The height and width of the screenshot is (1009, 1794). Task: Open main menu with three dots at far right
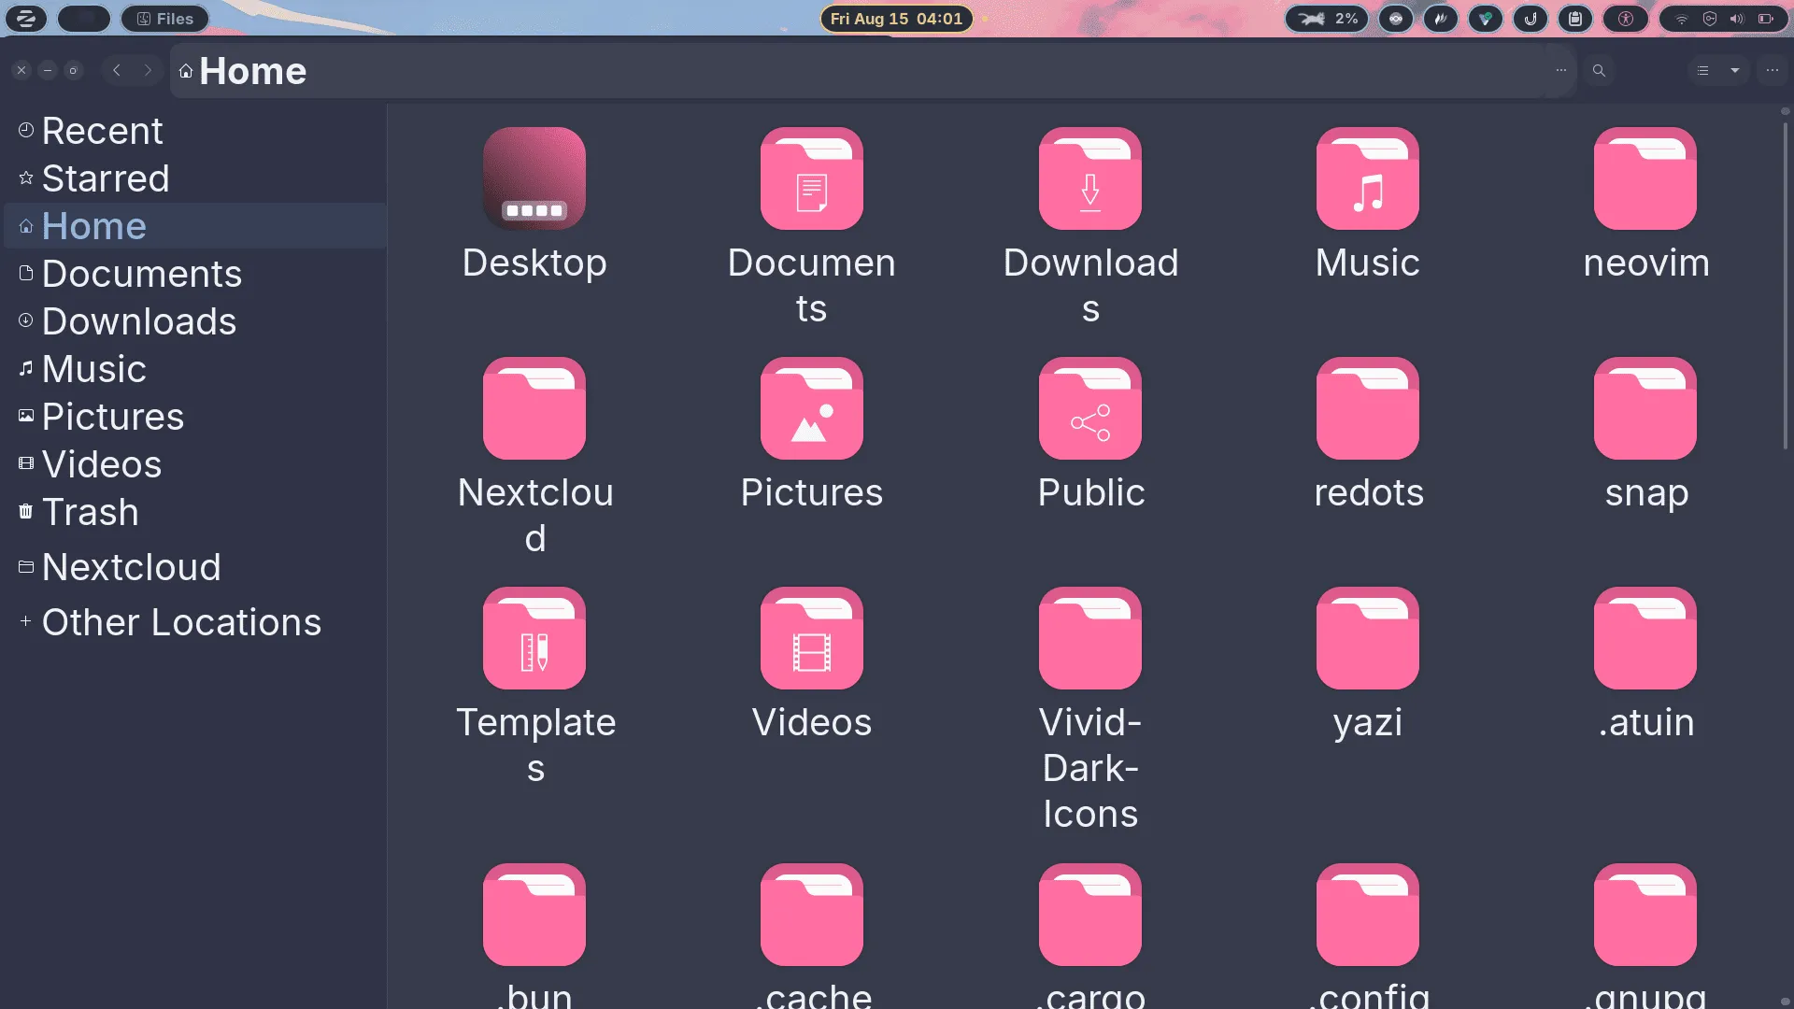coord(1773,71)
